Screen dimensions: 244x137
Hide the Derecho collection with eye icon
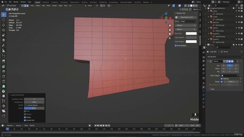(x=239, y=22)
